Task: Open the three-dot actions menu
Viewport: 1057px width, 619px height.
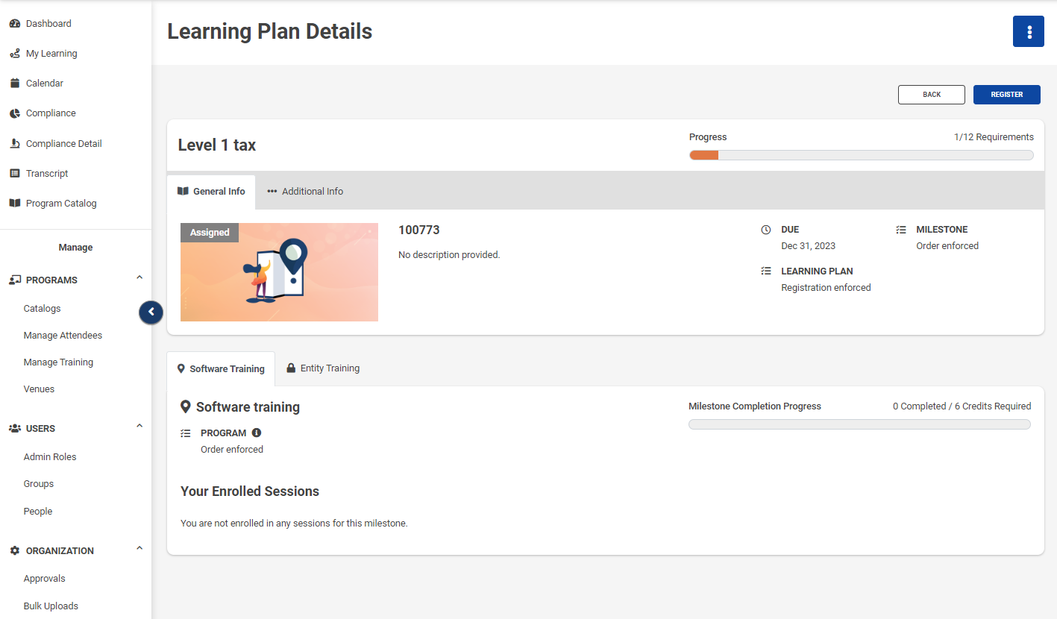Action: click(1029, 31)
